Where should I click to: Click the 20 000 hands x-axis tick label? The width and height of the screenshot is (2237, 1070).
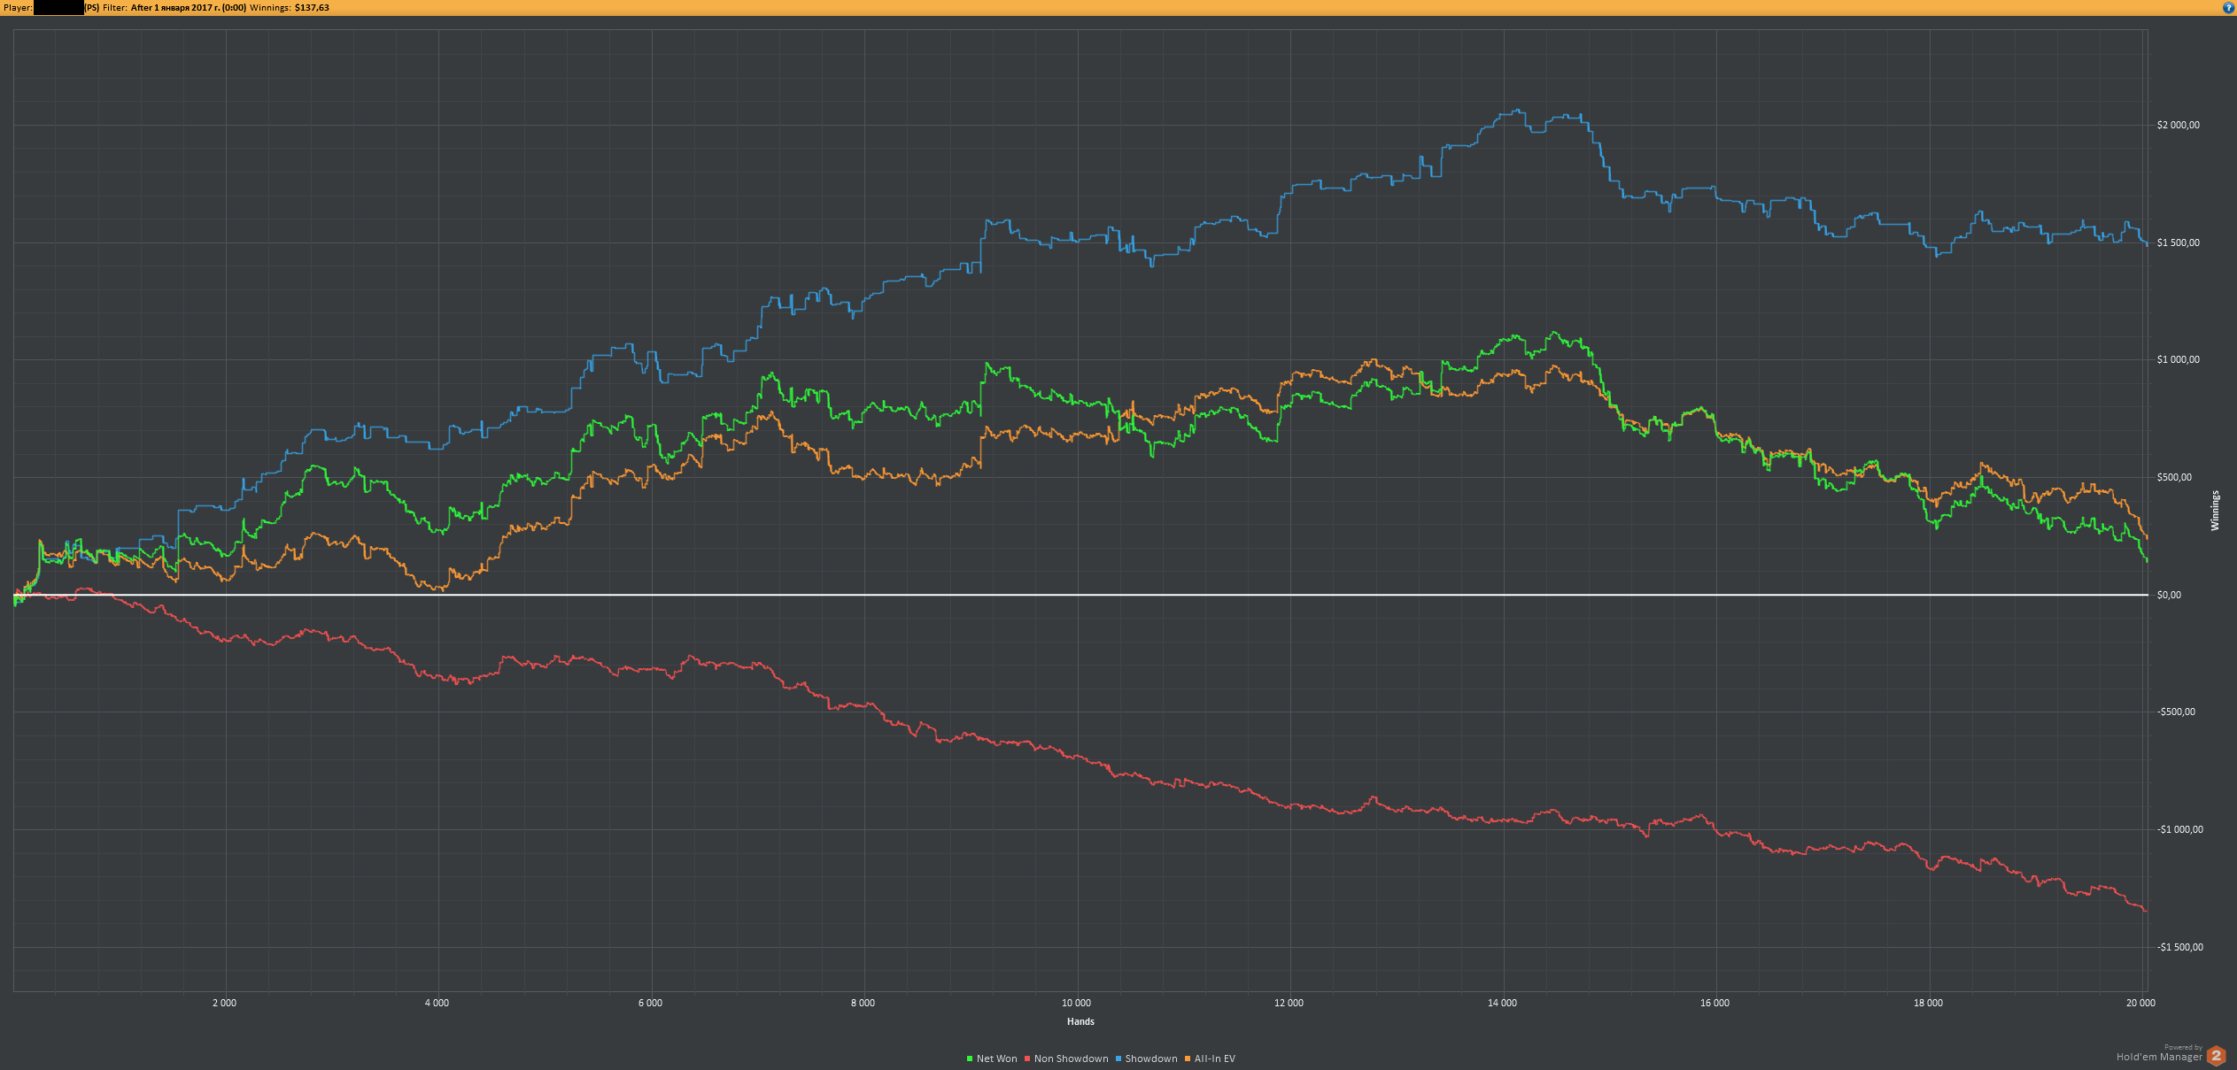click(x=2140, y=1003)
